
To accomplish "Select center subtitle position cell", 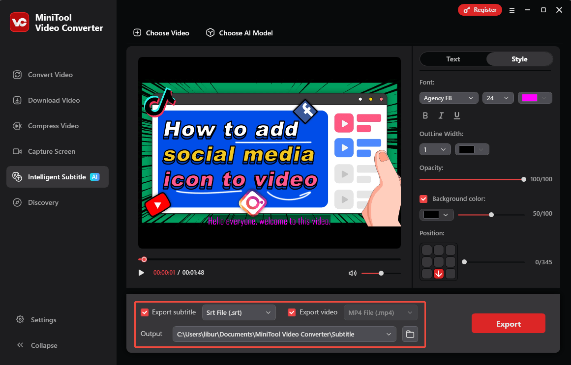I will pos(439,262).
